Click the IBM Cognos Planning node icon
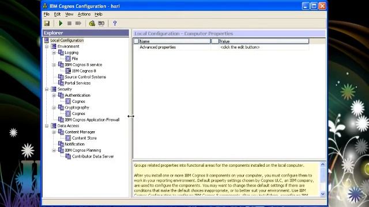Screen dimensions: 369x207 click(61, 150)
